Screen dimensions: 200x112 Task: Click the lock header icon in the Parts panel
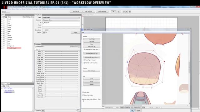pos(6,17)
